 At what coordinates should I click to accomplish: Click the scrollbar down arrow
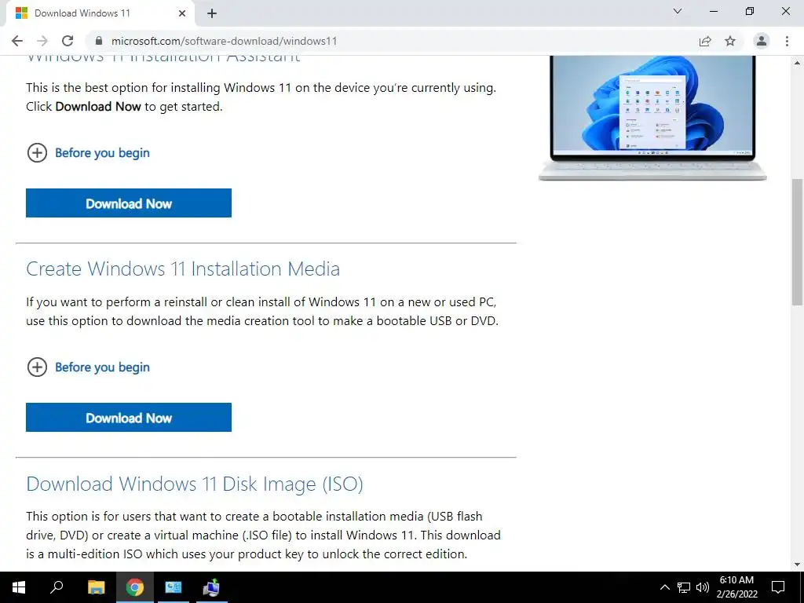798,565
